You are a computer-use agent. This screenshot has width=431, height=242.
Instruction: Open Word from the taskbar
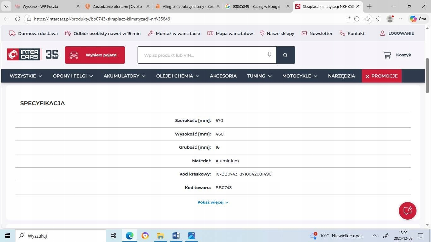(x=176, y=236)
